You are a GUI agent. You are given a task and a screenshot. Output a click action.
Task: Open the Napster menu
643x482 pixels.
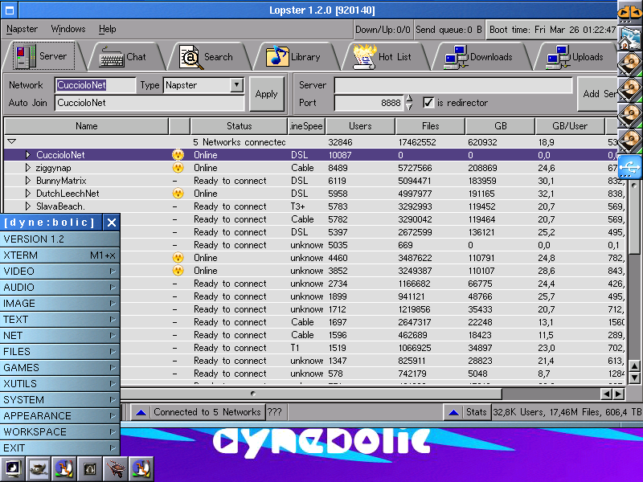(23, 29)
